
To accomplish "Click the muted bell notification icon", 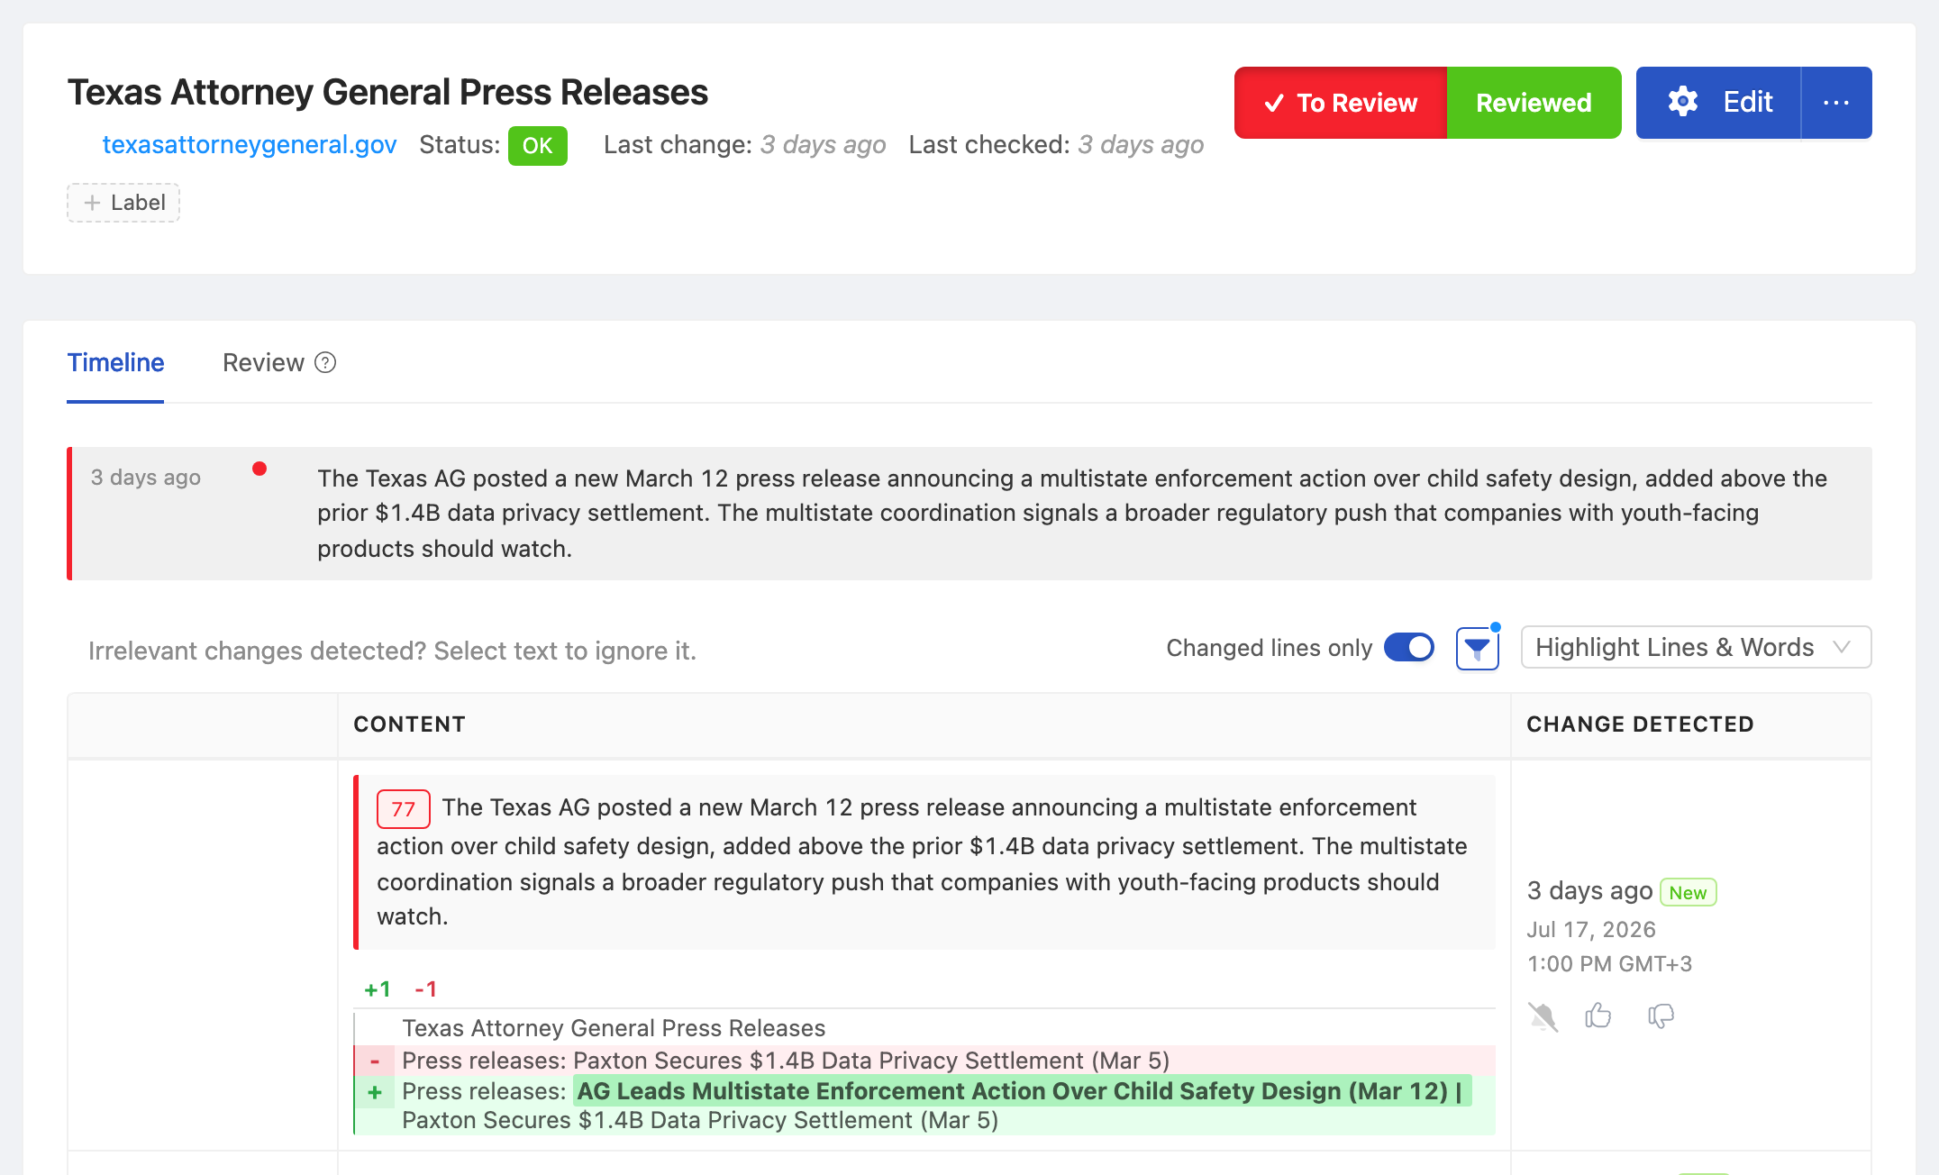I will [1543, 1016].
